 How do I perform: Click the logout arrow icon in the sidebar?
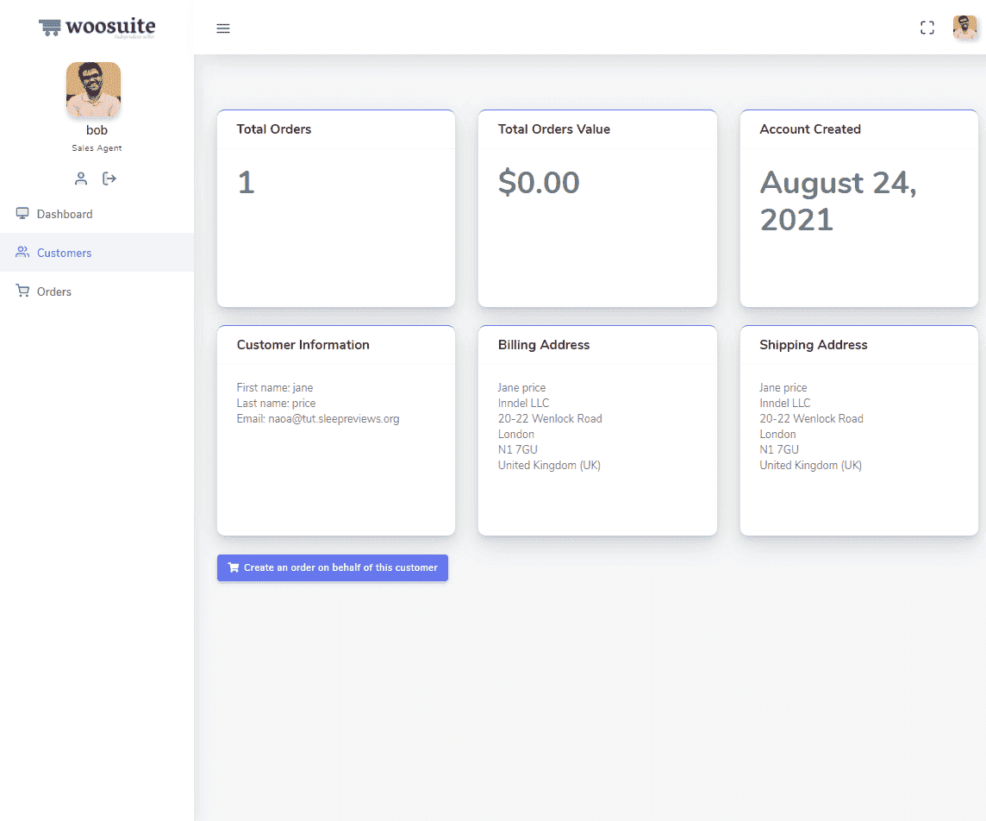(109, 179)
